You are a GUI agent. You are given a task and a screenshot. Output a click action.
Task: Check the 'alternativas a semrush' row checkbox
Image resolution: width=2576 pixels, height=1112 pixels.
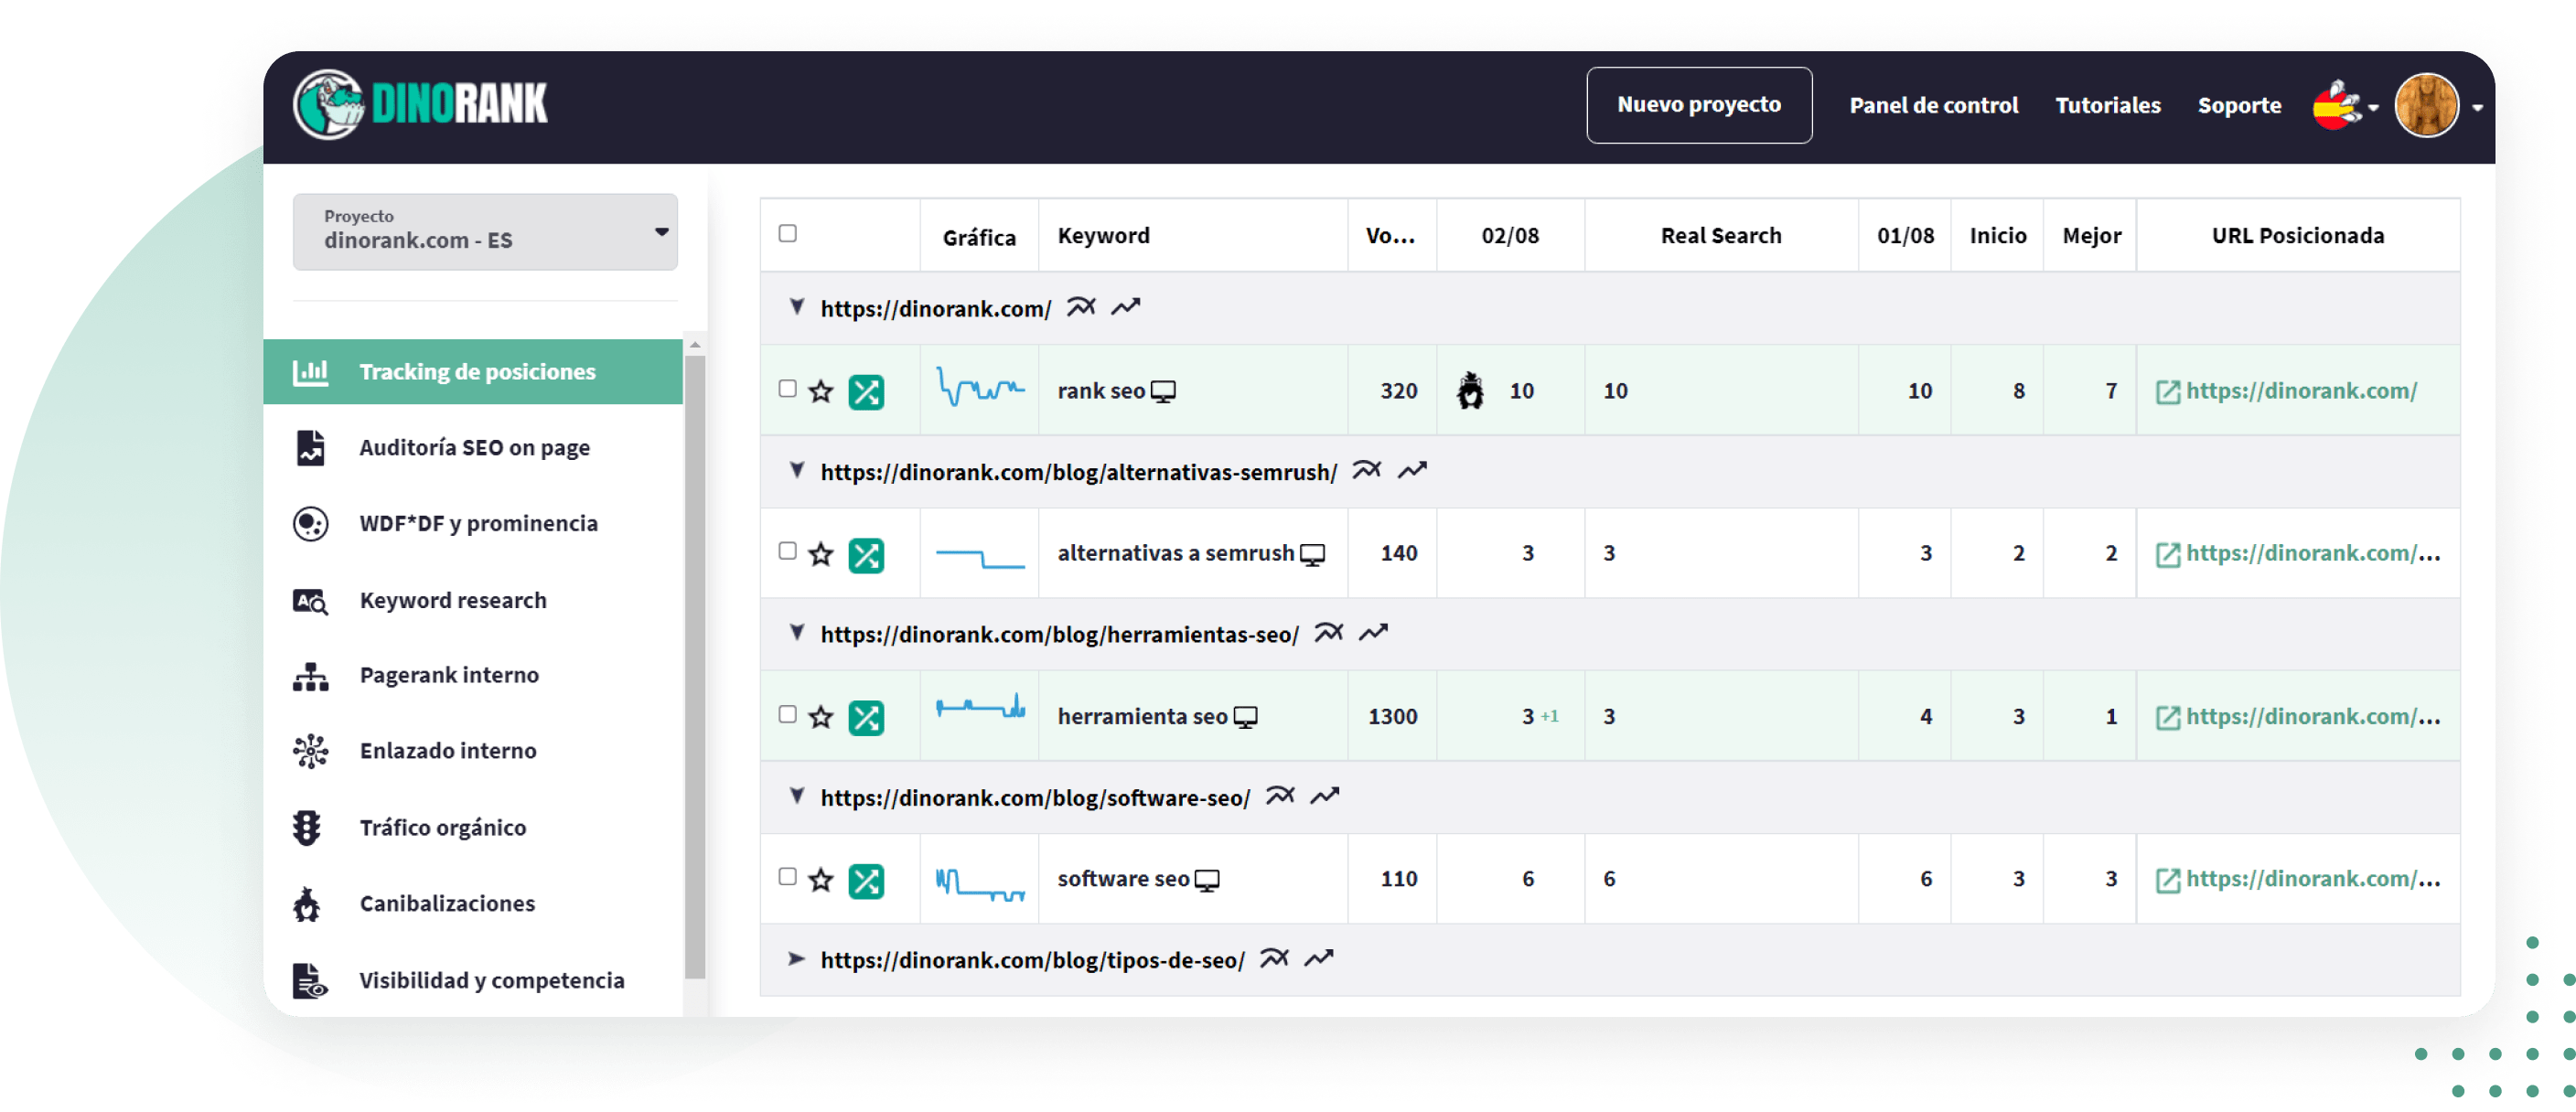tap(788, 551)
